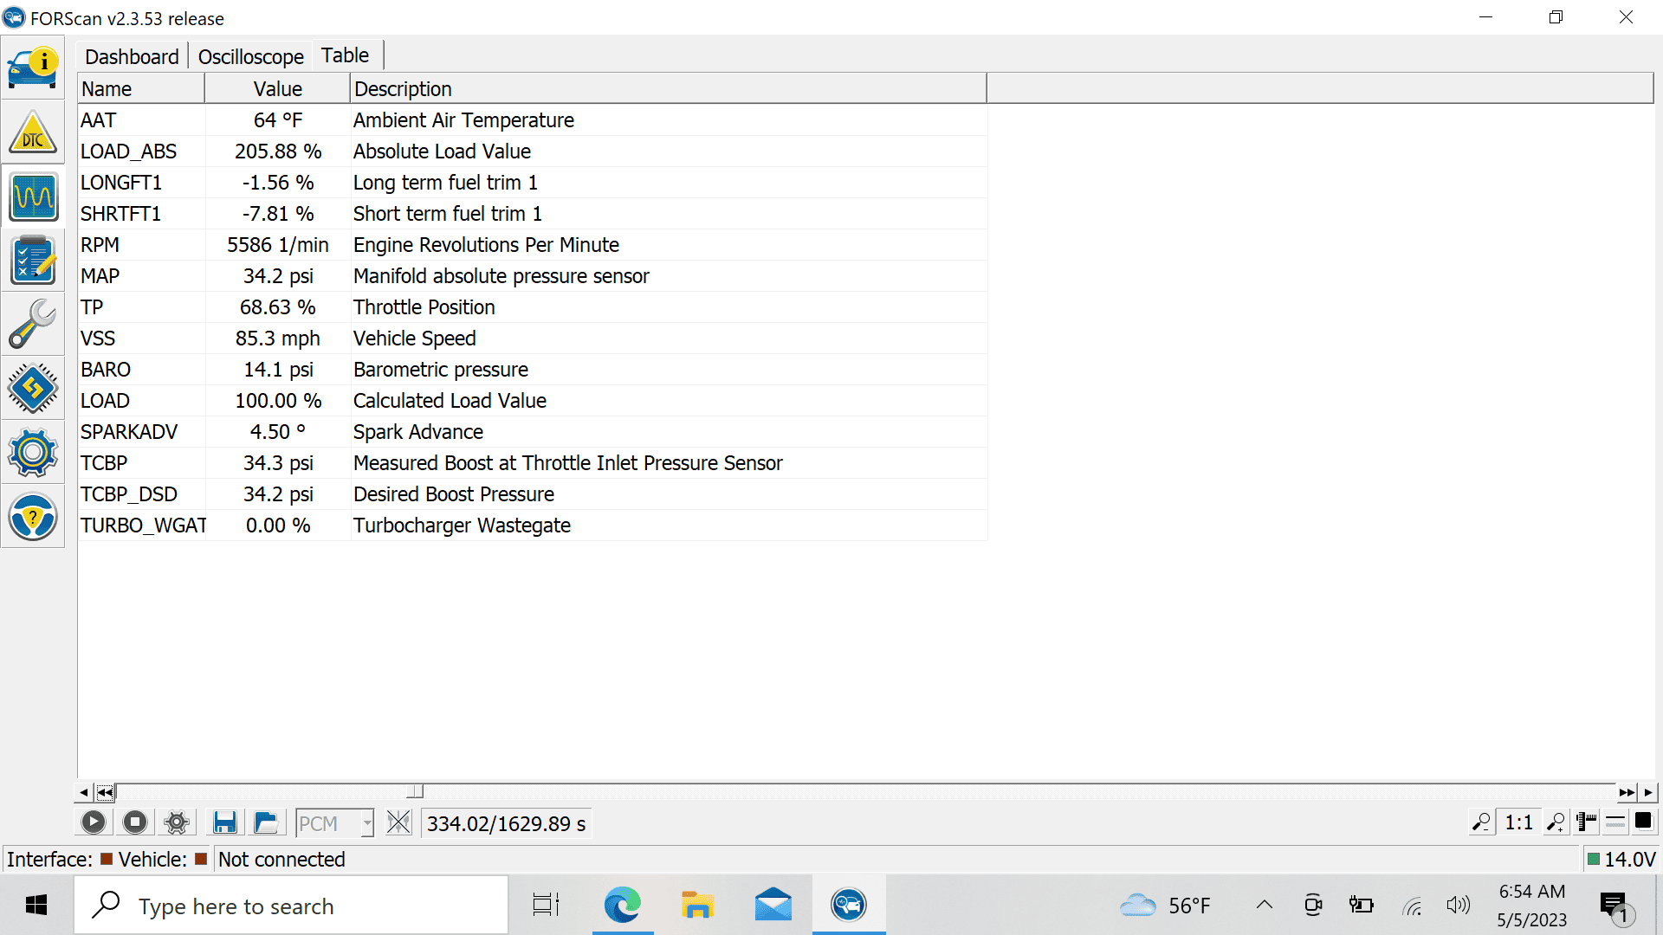Open the service procedures wrench section
This screenshot has height=935, width=1663.
33,325
